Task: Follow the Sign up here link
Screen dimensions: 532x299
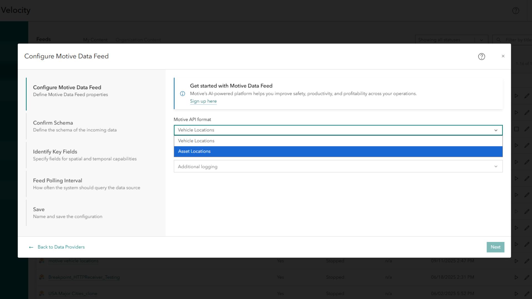Action: pos(203,101)
